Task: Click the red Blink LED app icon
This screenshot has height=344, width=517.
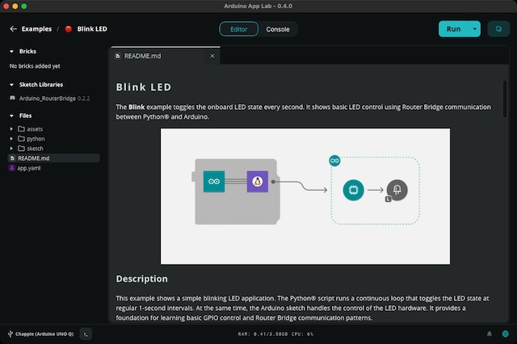Action: click(69, 29)
